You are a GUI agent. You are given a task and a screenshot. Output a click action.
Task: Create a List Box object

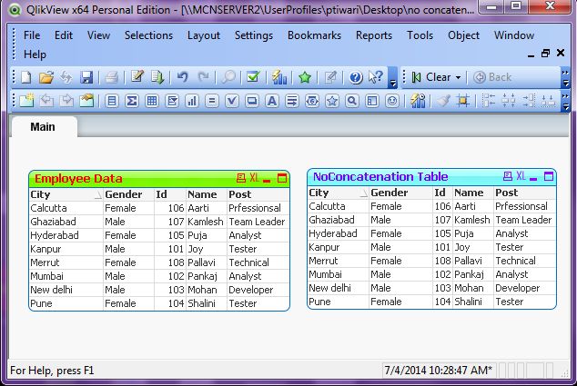112,101
